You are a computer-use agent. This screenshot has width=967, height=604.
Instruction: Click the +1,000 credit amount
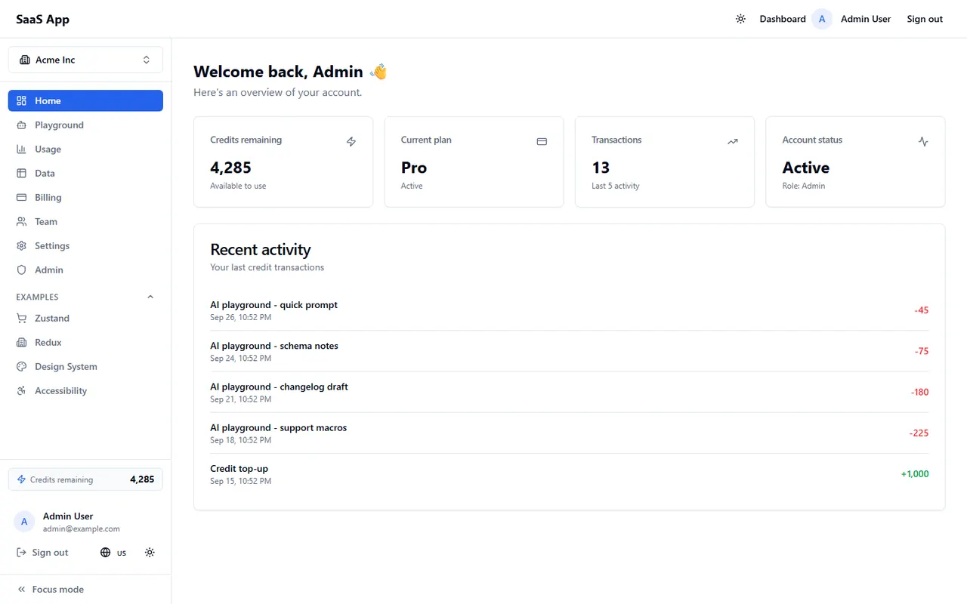(x=915, y=474)
